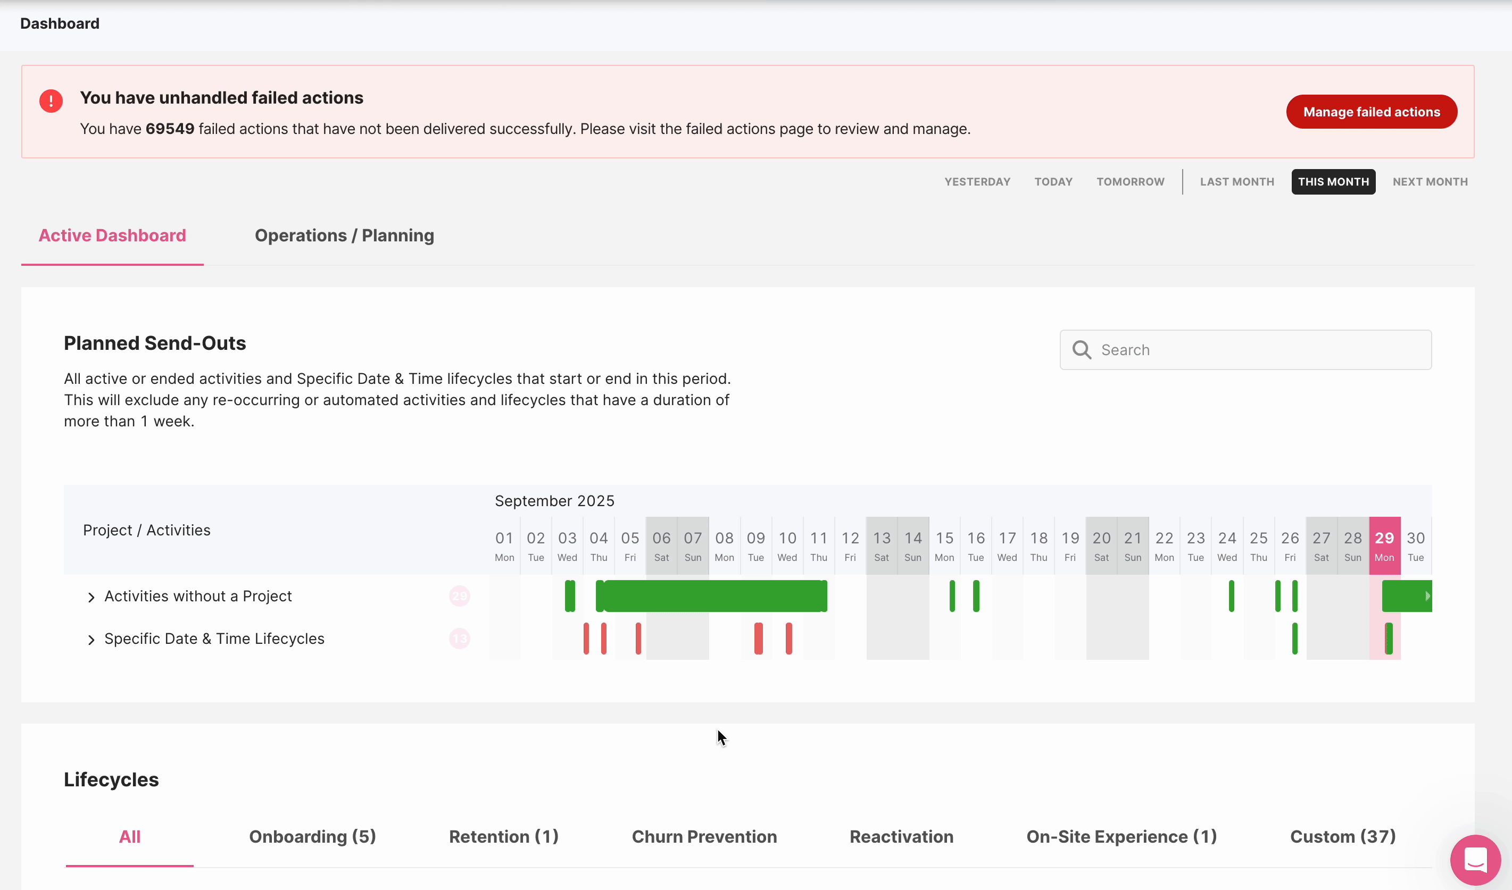Click the red alert exclamation icon

(x=51, y=101)
